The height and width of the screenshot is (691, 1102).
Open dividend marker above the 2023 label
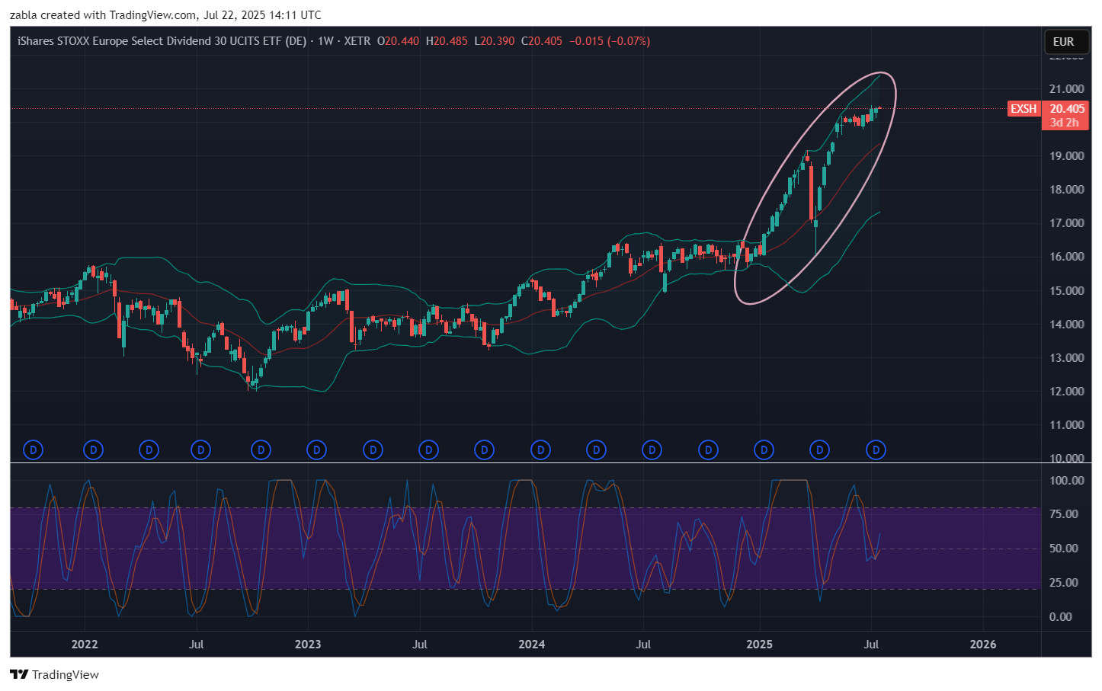(316, 450)
